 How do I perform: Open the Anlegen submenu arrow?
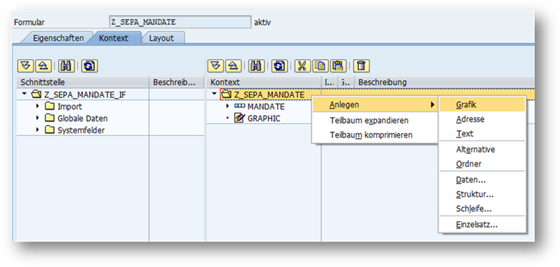coord(432,105)
